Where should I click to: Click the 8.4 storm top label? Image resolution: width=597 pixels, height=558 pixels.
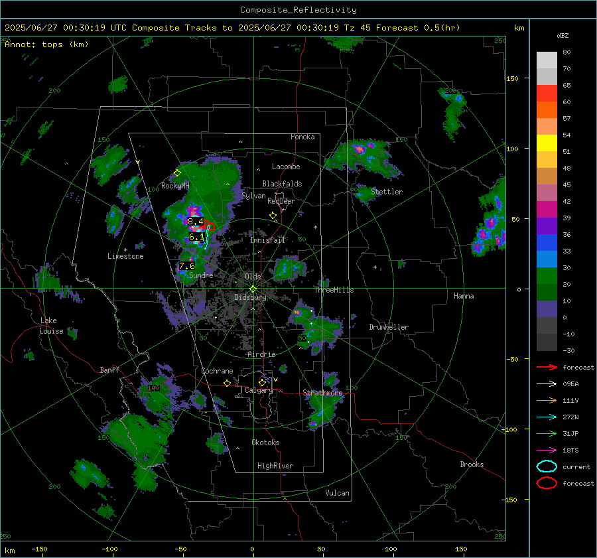pyautogui.click(x=195, y=222)
